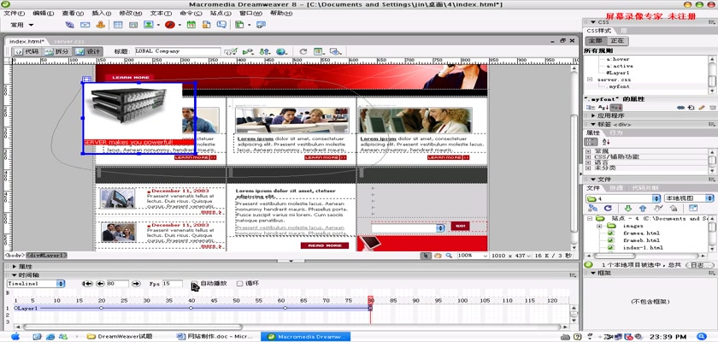The height and width of the screenshot is (342, 718).
Task: Open the Modify menu
Action: (129, 14)
